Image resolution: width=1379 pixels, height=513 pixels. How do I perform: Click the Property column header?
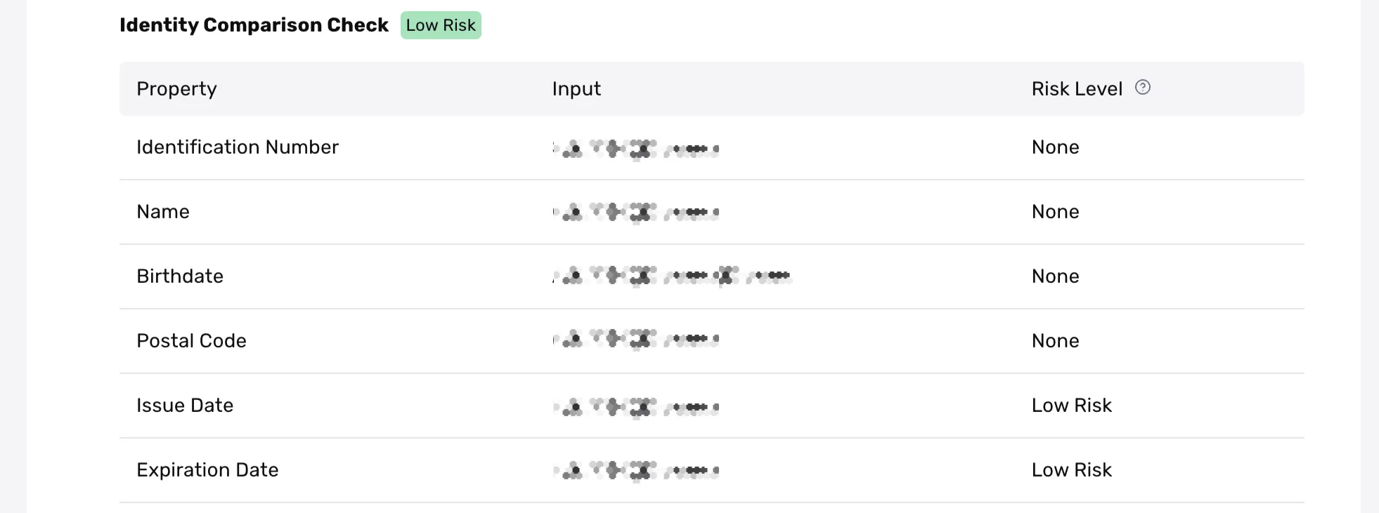[176, 89]
